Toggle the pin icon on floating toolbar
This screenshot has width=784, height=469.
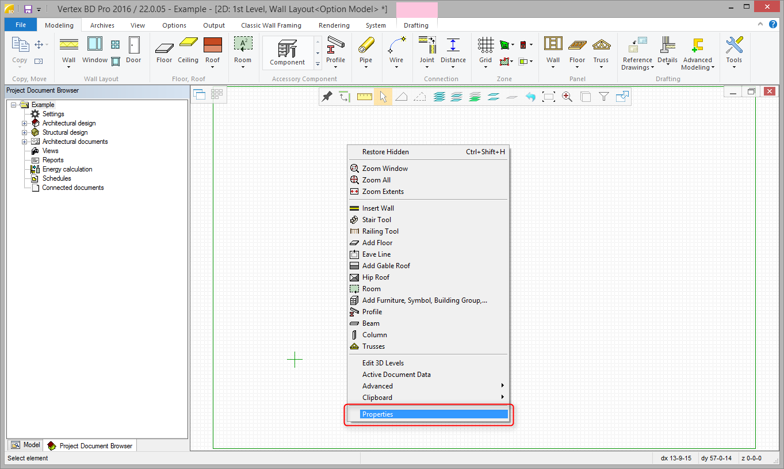pos(327,97)
